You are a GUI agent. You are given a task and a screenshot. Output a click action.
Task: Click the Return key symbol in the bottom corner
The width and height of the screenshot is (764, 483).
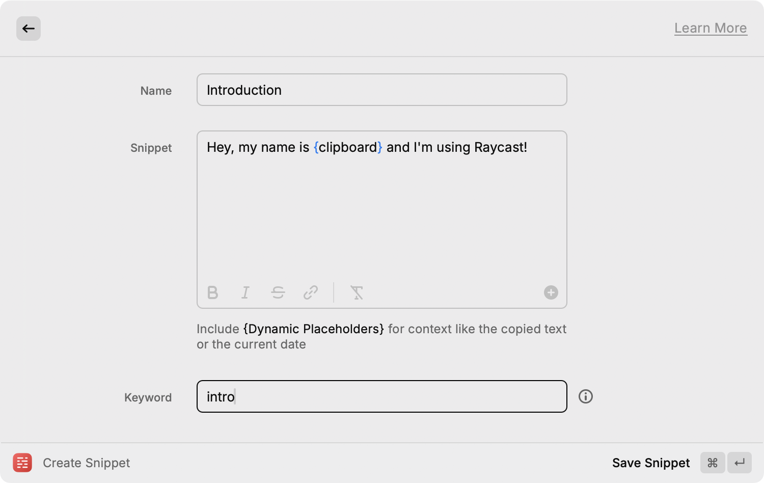740,463
